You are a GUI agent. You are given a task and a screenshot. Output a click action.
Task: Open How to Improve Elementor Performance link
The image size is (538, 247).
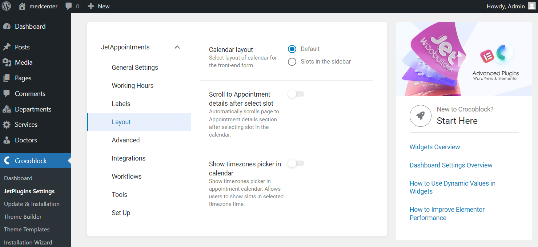pos(447,214)
